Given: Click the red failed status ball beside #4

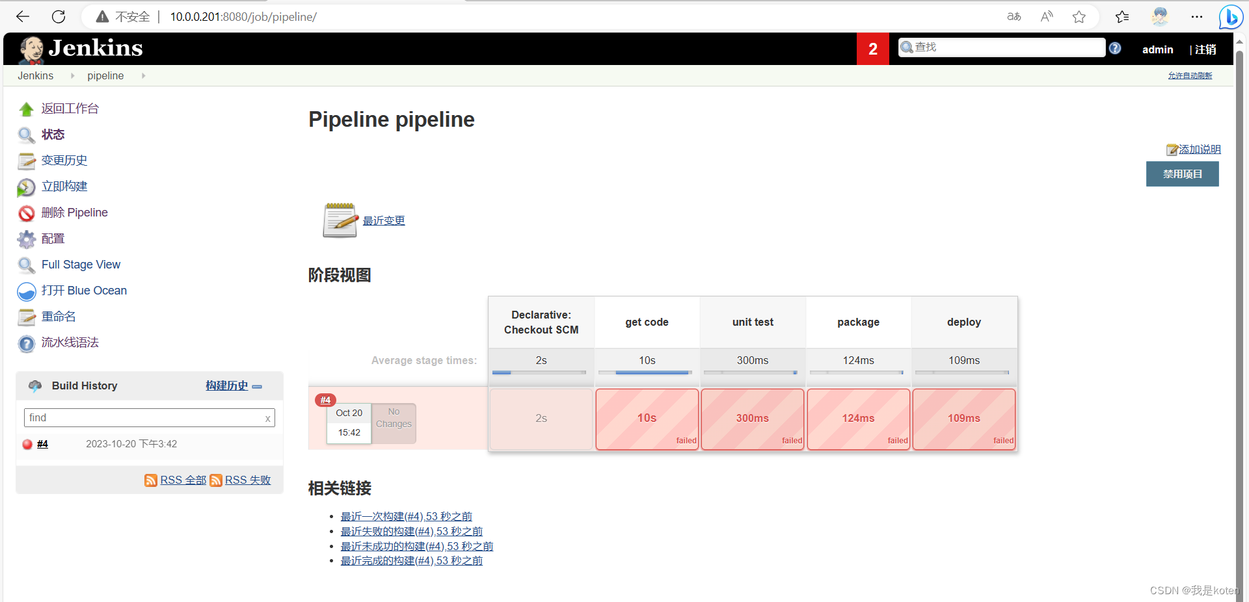Looking at the screenshot, I should point(27,444).
